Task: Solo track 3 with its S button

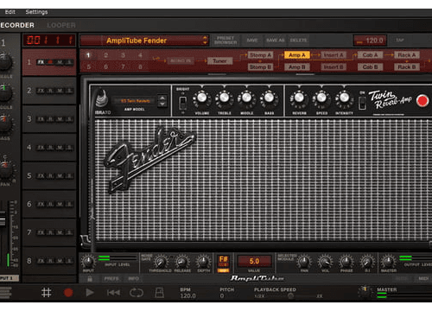Action: click(69, 119)
